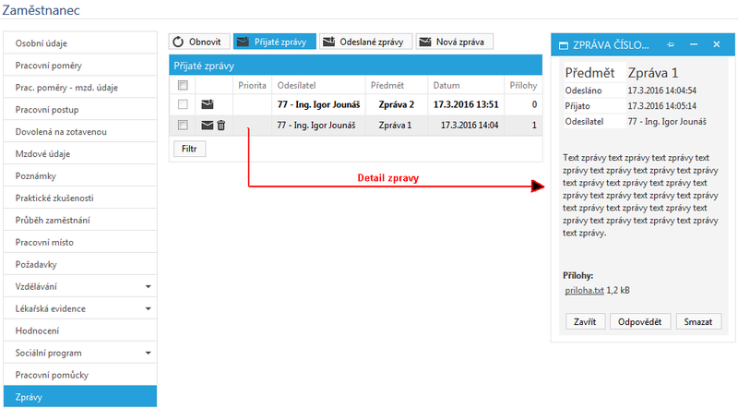Click date 17.3.2016 13:51 cell

[466, 104]
